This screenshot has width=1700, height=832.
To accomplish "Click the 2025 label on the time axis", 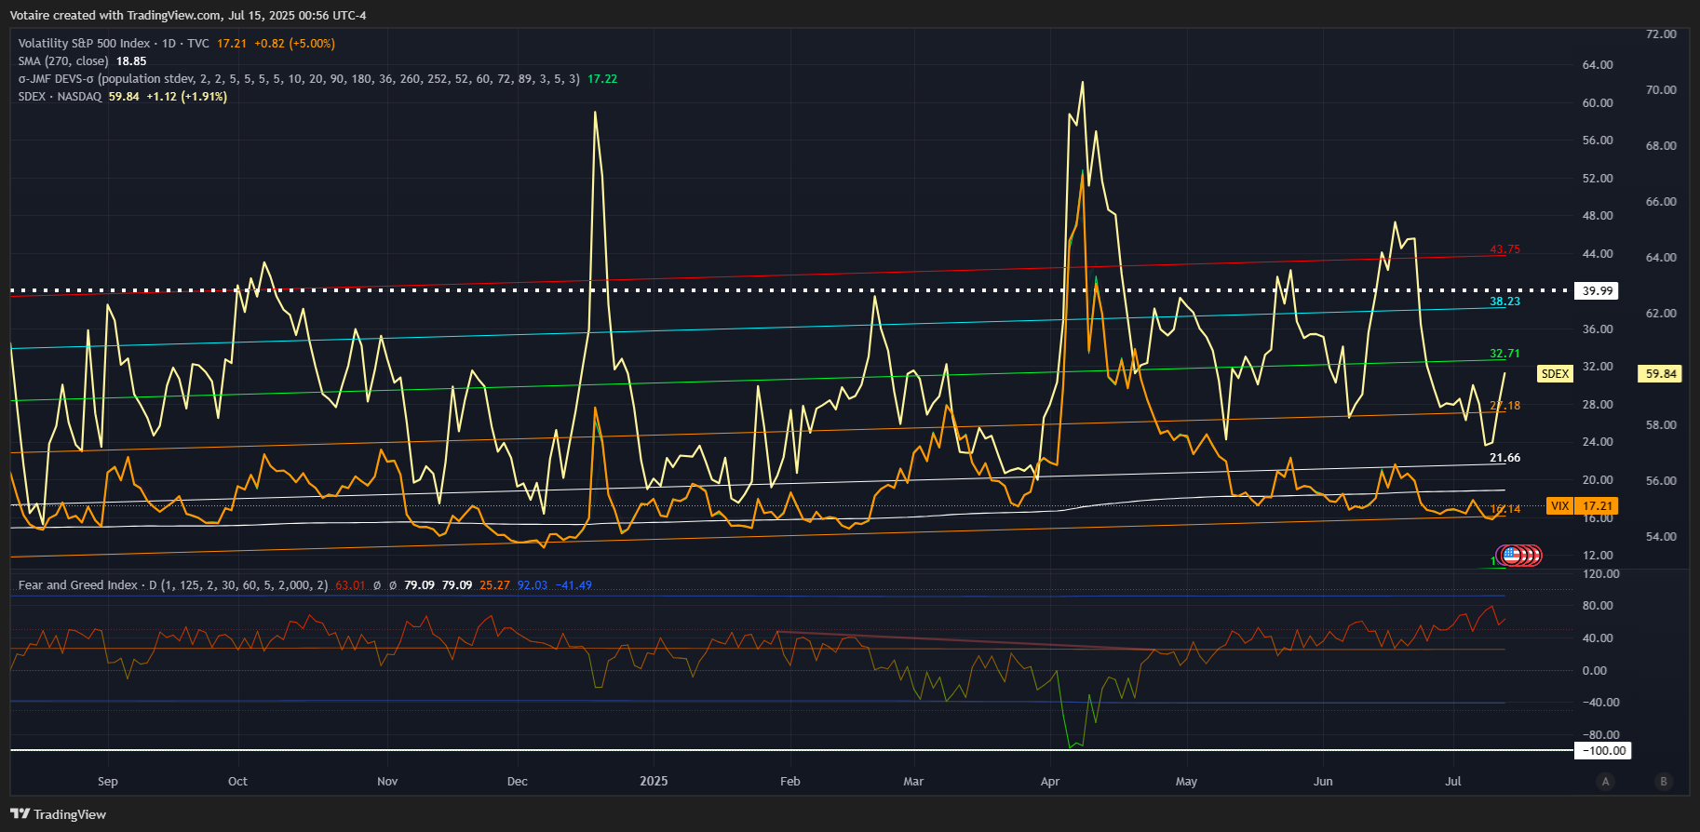I will point(654,782).
